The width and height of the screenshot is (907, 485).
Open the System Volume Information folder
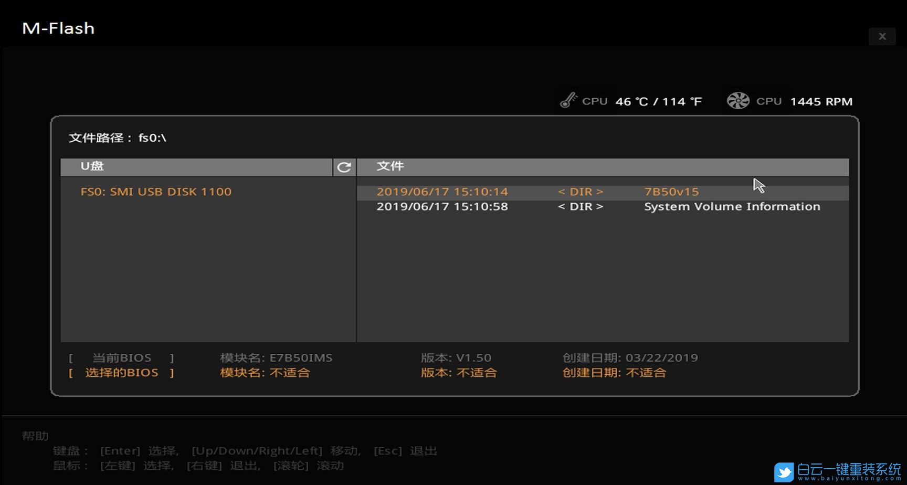click(732, 207)
